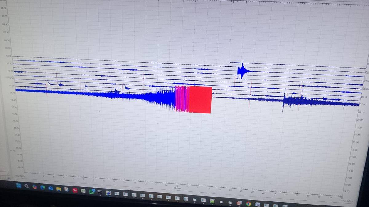The image size is (369, 207).
Task: Open the green spreadsheet taskbar icon
Action: (212, 201)
